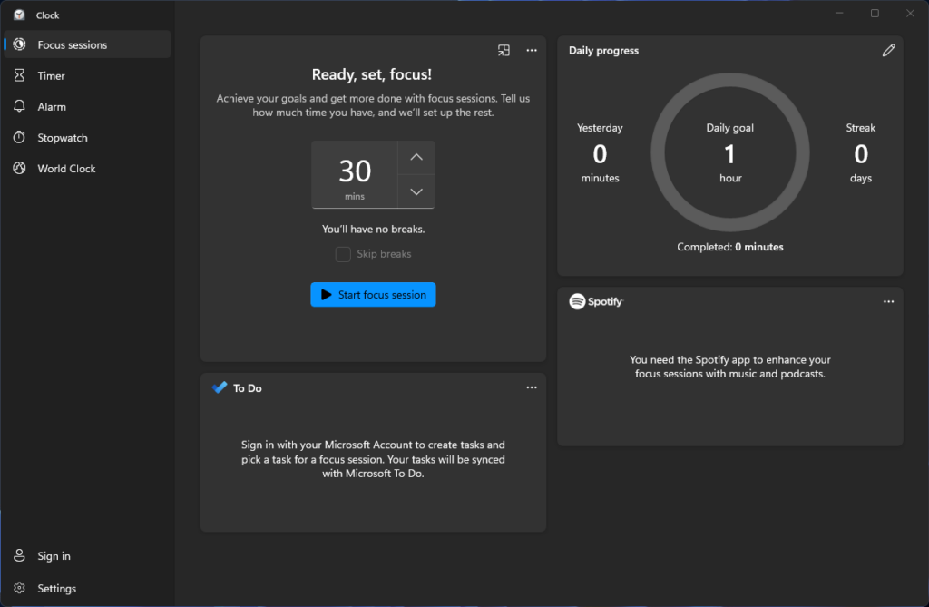The image size is (929, 607).
Task: Open the Stopwatch
Action: tap(62, 137)
